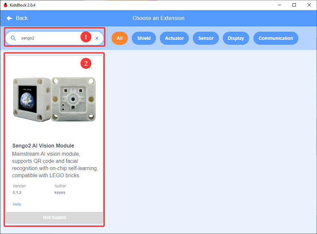This screenshot has height=234, width=317.
Task: Clear the search text with X icon
Action: (x=97, y=38)
